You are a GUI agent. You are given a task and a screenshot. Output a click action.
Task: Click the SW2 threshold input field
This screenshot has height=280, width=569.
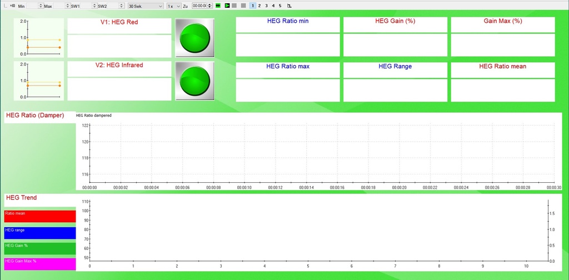coord(113,6)
